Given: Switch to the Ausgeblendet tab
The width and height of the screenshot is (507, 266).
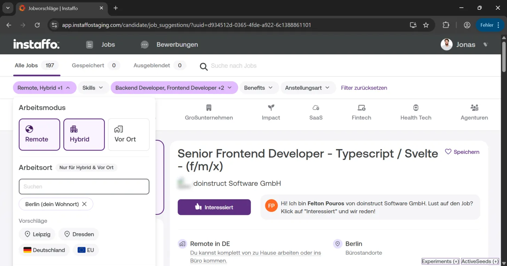Looking at the screenshot, I should [160, 65].
